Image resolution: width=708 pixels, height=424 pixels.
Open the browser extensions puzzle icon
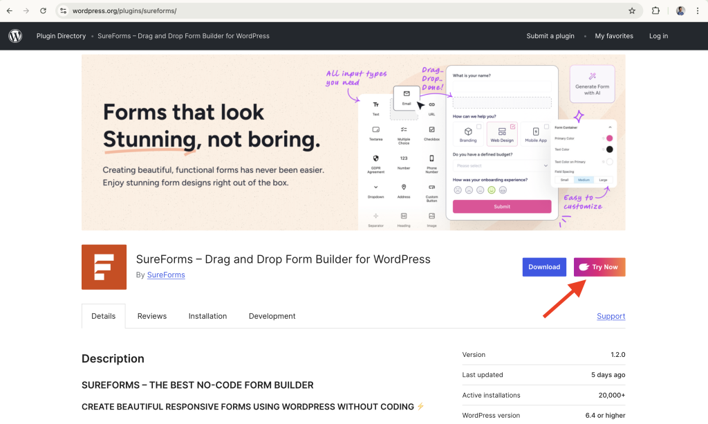655,11
